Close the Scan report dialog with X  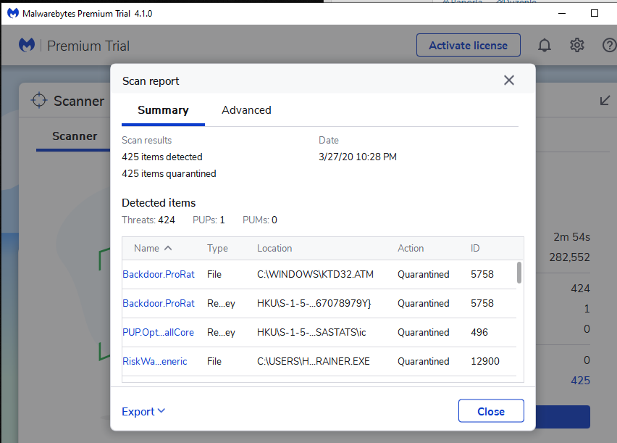tap(509, 80)
